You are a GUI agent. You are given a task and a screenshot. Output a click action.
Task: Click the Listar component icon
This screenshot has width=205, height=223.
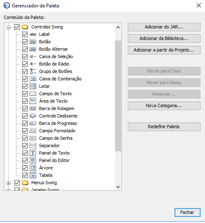pyautogui.click(x=33, y=86)
